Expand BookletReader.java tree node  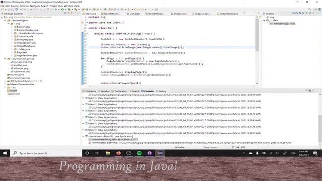pos(12,30)
